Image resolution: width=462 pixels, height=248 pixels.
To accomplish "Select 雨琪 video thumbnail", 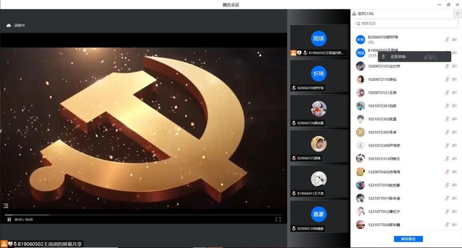I will 318,39.
